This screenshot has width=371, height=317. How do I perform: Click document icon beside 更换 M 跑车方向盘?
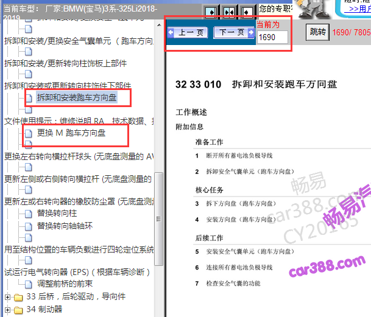[29, 133]
